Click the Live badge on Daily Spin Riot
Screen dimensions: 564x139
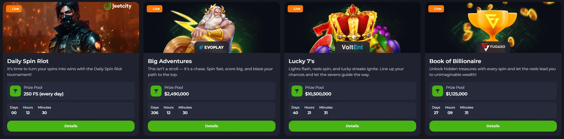14,9
